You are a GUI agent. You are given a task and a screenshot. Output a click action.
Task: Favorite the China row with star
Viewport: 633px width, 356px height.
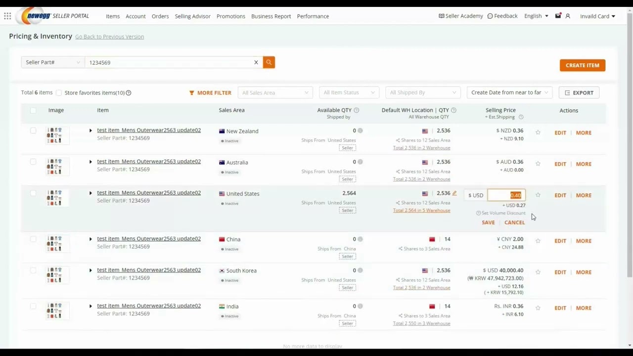pyautogui.click(x=538, y=241)
